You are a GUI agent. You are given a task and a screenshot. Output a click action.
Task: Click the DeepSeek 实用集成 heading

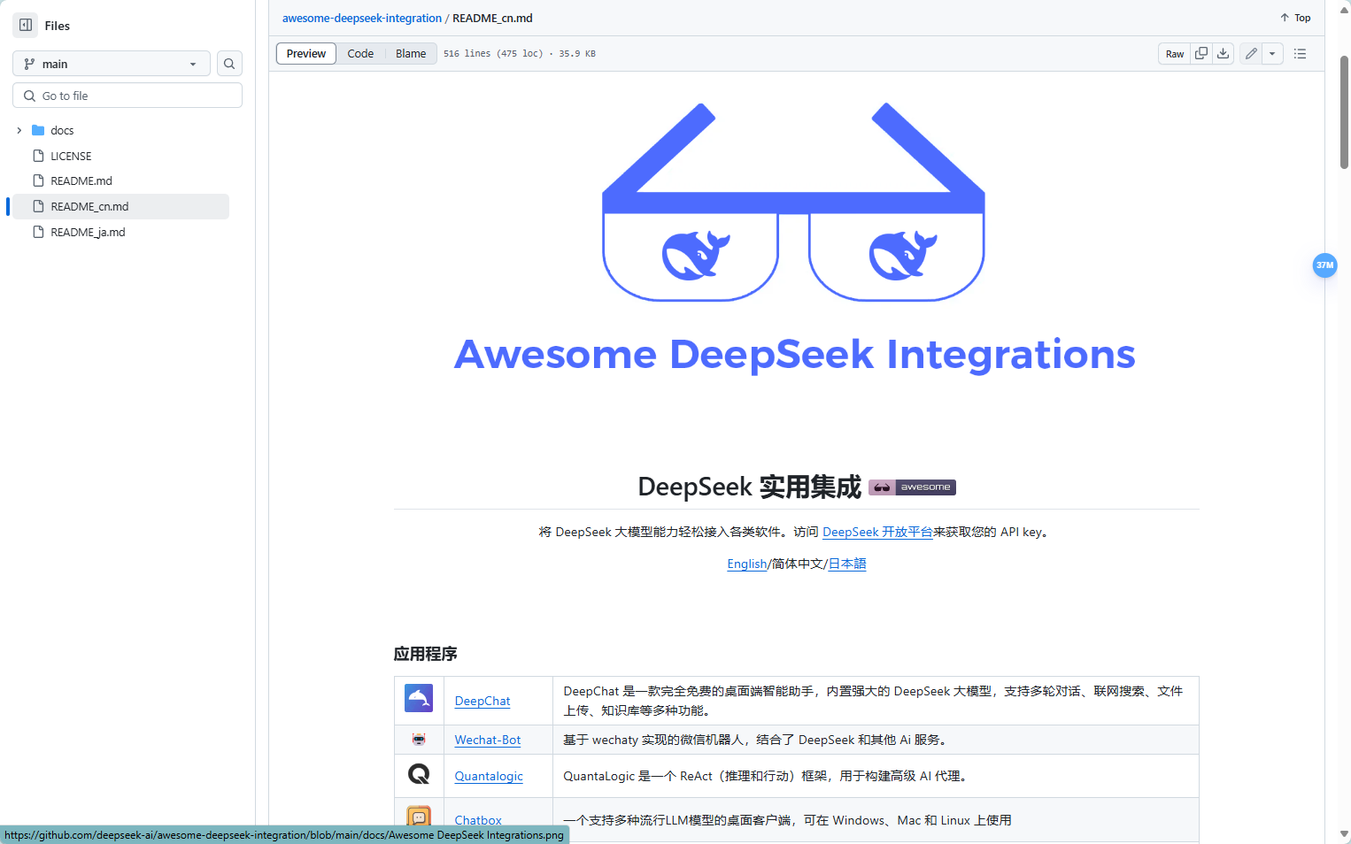point(749,487)
